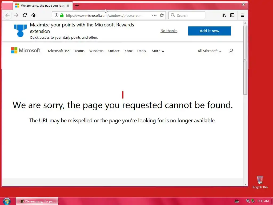Open Deals nav link
273x205 pixels.
point(141,51)
